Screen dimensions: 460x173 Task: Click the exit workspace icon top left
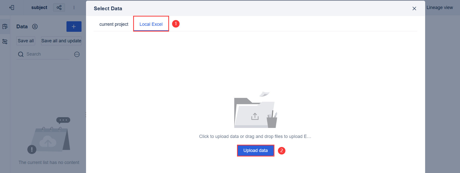point(12,8)
